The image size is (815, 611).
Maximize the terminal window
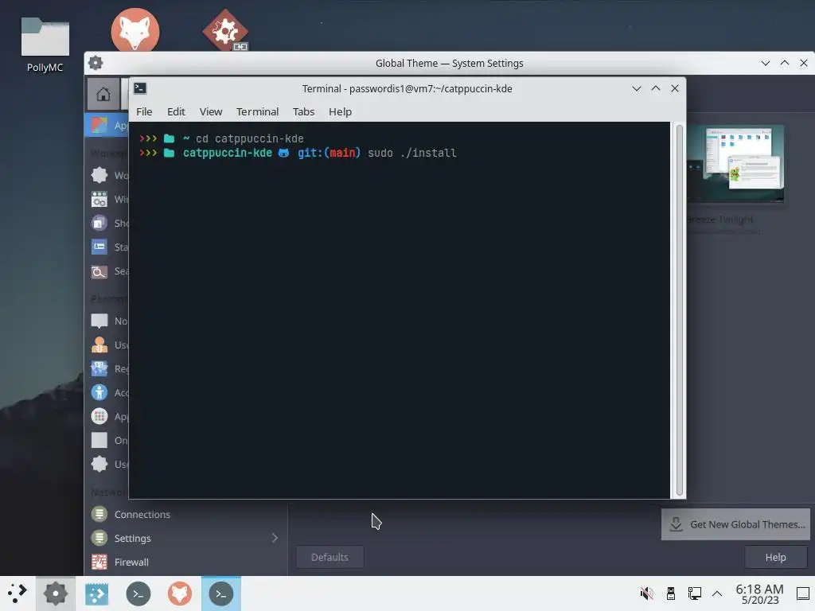656,88
